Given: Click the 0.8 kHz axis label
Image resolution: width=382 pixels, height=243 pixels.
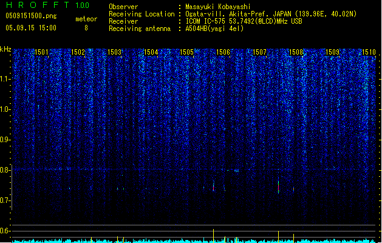Looking at the screenshot, I should point(5,170).
